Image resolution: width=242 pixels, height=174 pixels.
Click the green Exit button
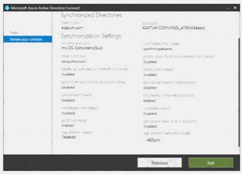pos(211,163)
